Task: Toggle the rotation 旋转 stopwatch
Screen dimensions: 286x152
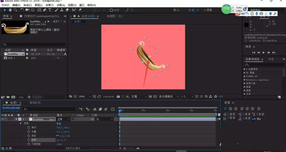Action: point(29,140)
